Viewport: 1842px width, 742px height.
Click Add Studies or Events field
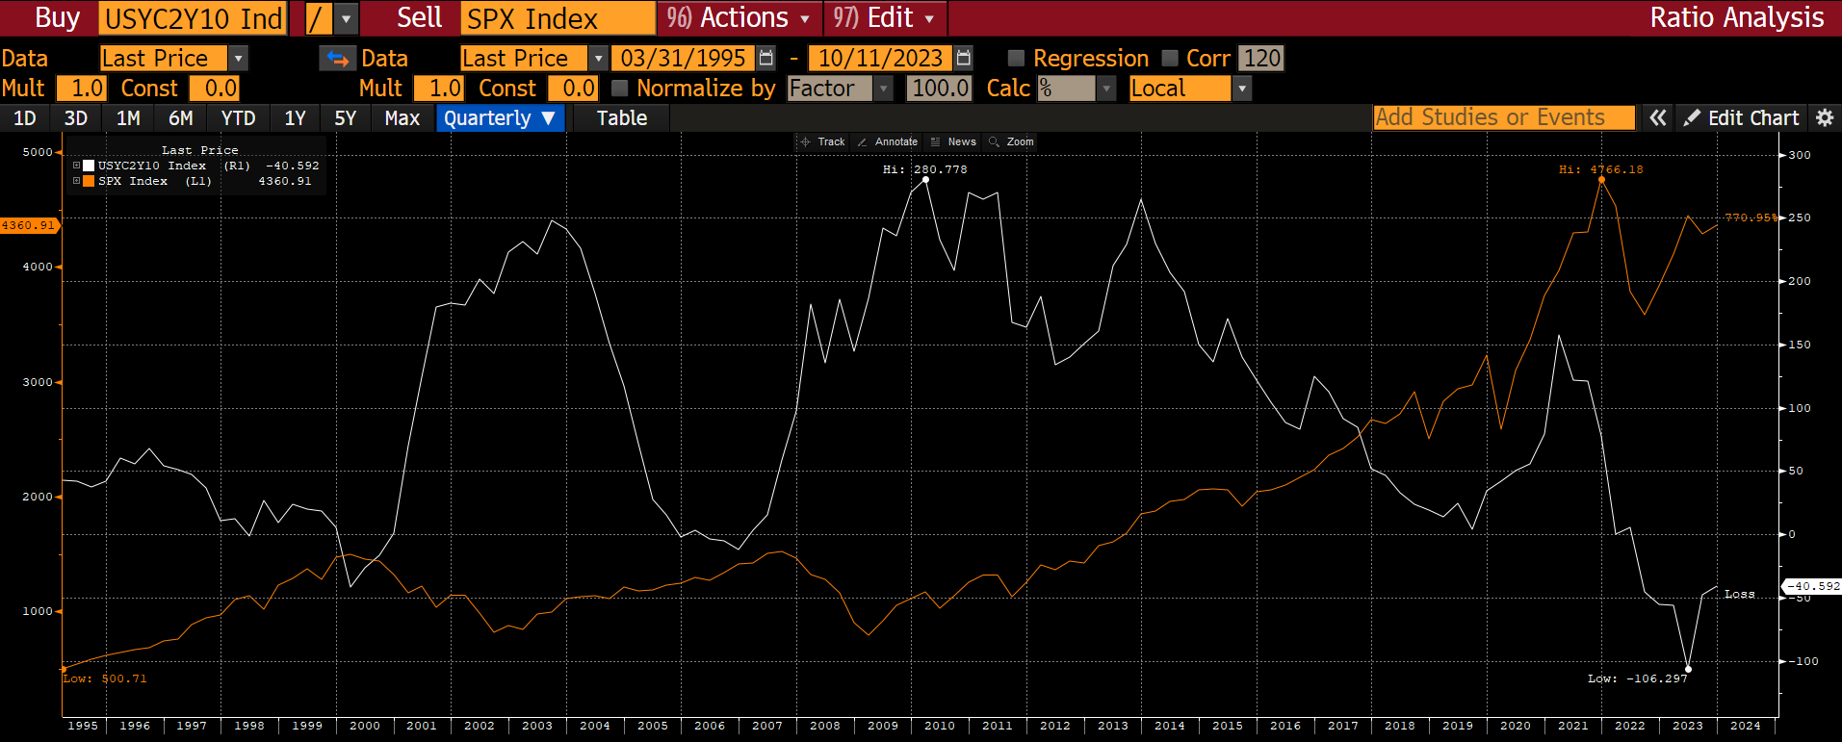point(1504,117)
